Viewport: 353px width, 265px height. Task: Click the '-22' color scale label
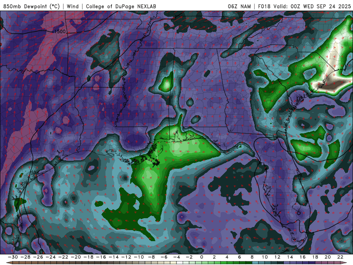tap(63, 257)
